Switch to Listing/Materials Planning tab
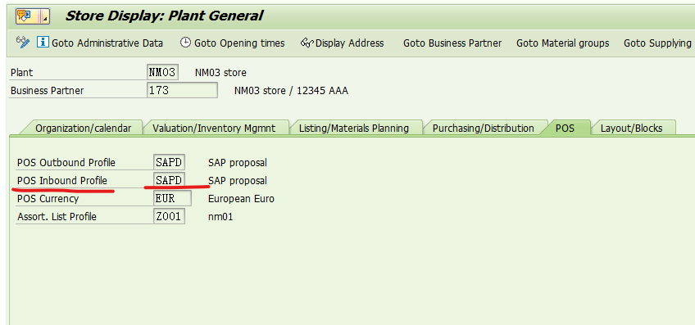 point(354,128)
